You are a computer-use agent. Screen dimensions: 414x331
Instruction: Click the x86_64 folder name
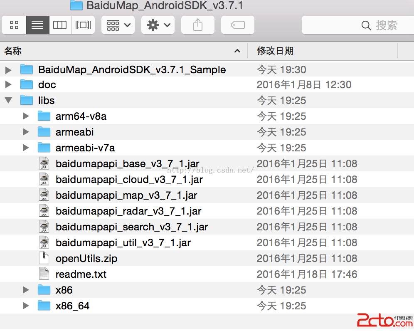pyautogui.click(x=72, y=306)
